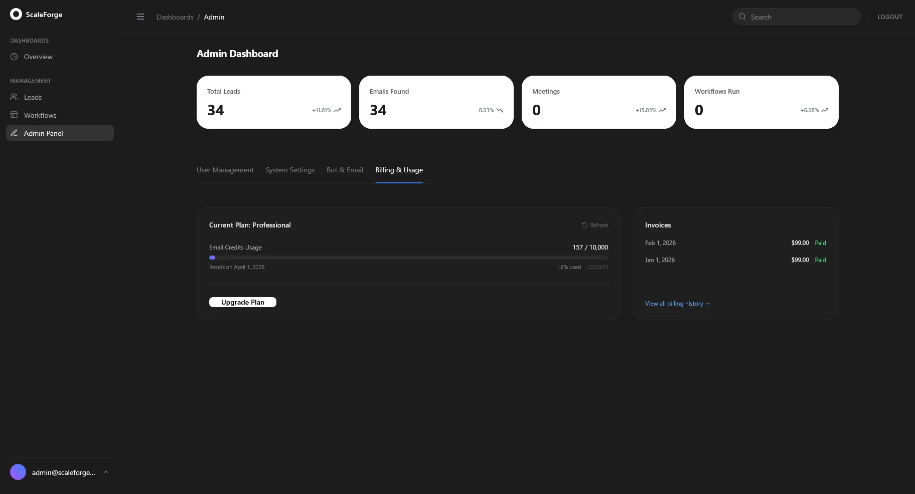Screen dimensions: 915x494
Task: Click the 157 / 10,000 usage value
Action: tap(590, 248)
